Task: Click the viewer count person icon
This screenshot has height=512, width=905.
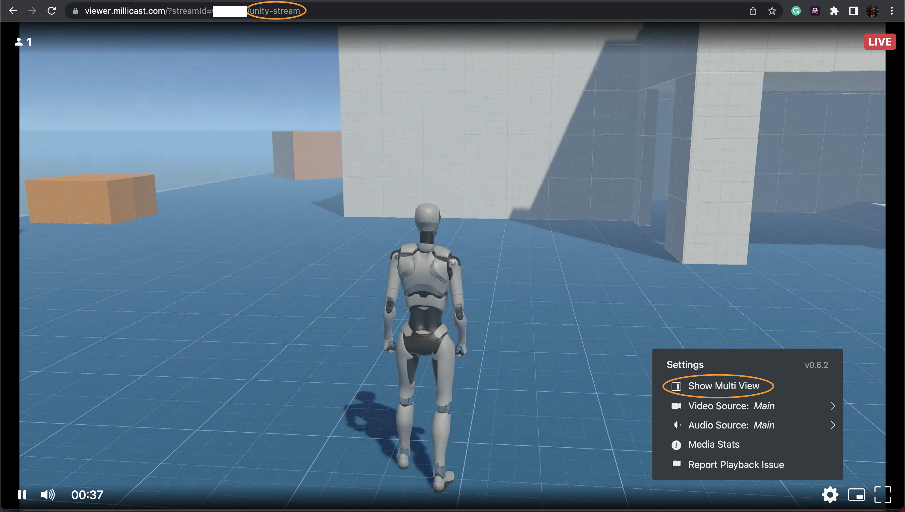Action: click(x=19, y=42)
